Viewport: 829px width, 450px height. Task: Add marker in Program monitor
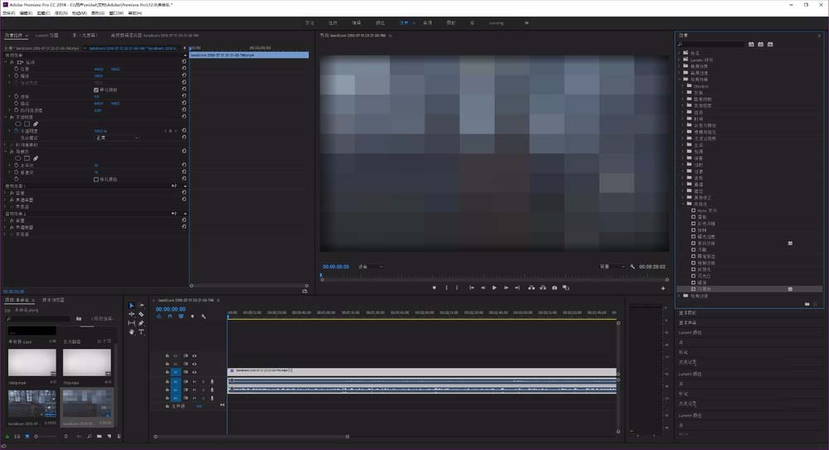tap(434, 288)
